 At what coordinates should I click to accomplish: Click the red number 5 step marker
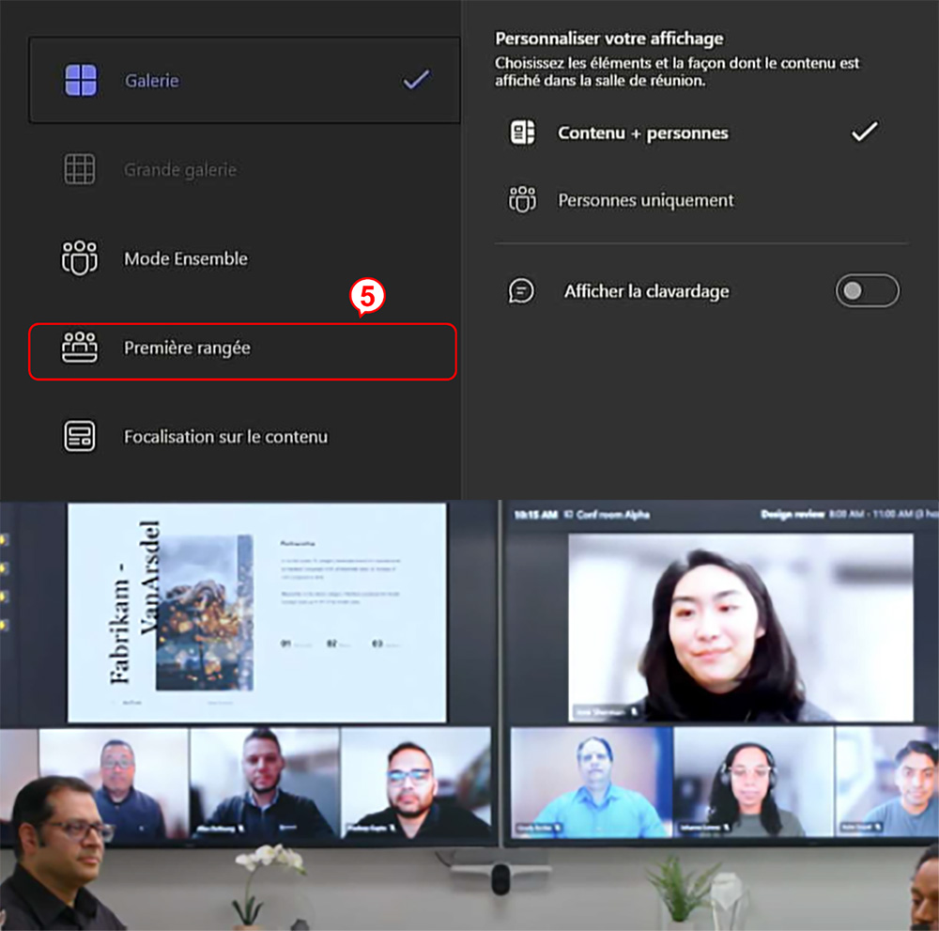click(368, 297)
